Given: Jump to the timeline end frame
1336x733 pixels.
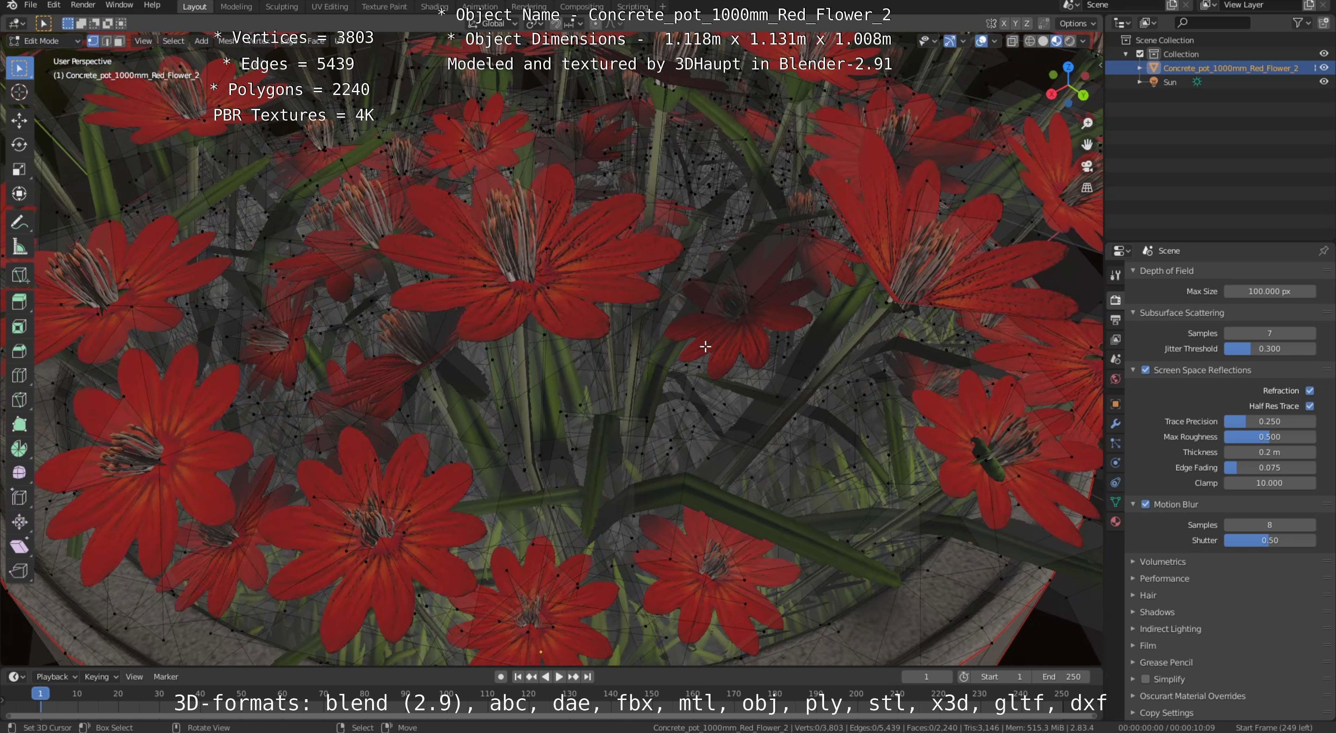Looking at the screenshot, I should coord(588,677).
